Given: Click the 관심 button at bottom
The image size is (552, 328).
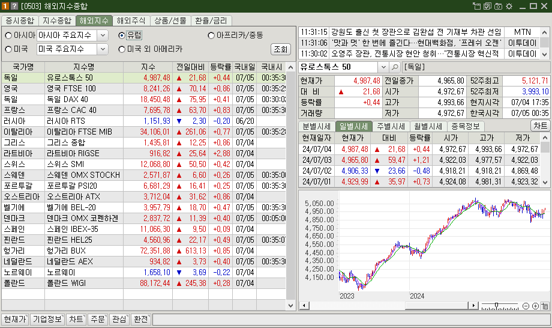Looking at the screenshot, I should pos(119,319).
